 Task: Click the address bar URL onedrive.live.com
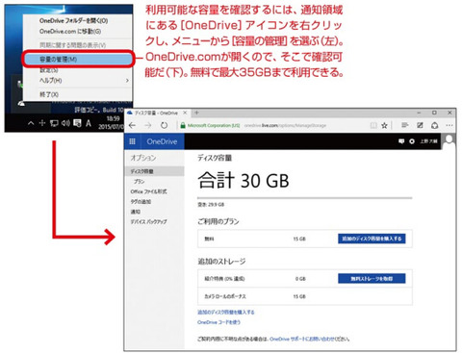pyautogui.click(x=285, y=125)
